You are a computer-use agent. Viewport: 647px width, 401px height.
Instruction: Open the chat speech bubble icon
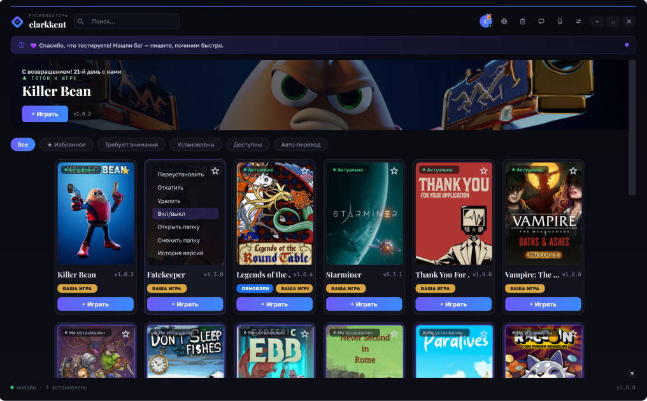click(x=541, y=22)
